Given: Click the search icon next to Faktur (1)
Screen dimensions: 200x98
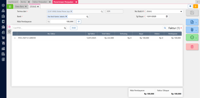Looking at the screenshot, I should click(x=165, y=28).
